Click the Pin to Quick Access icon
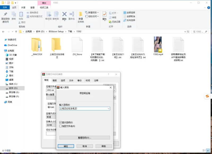 click(5, 14)
